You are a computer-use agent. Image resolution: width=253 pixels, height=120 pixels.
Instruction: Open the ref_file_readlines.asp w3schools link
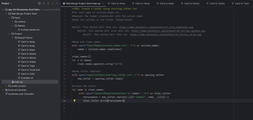(156, 27)
